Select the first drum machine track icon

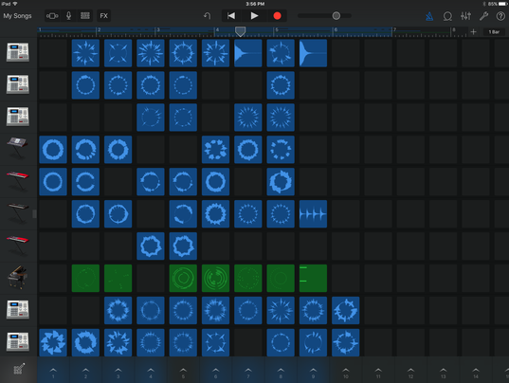pos(18,52)
